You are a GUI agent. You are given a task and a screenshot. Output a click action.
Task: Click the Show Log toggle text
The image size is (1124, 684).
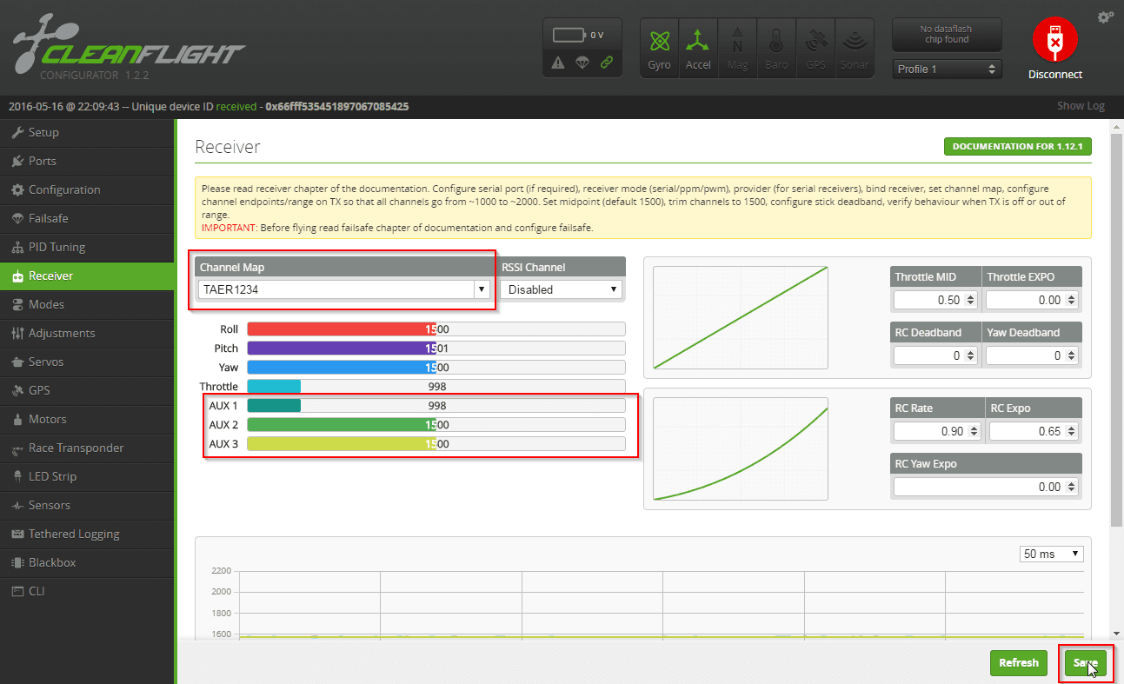click(1081, 105)
